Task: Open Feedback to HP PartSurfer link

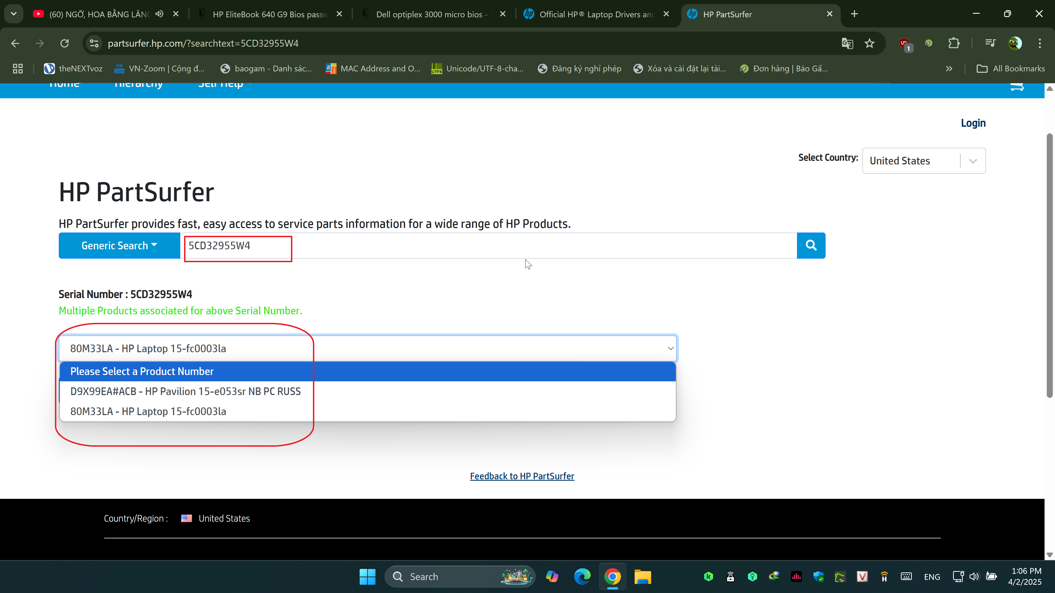Action: pyautogui.click(x=522, y=476)
